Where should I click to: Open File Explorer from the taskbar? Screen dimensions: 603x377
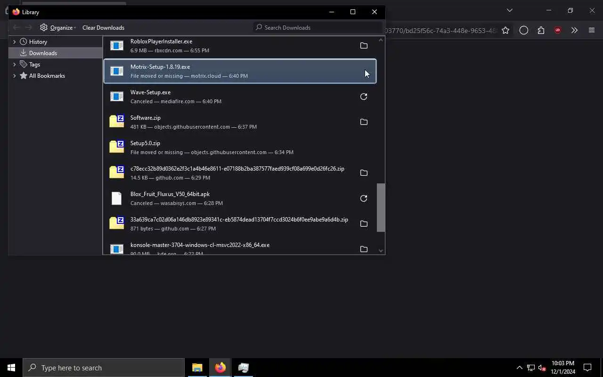(x=197, y=368)
